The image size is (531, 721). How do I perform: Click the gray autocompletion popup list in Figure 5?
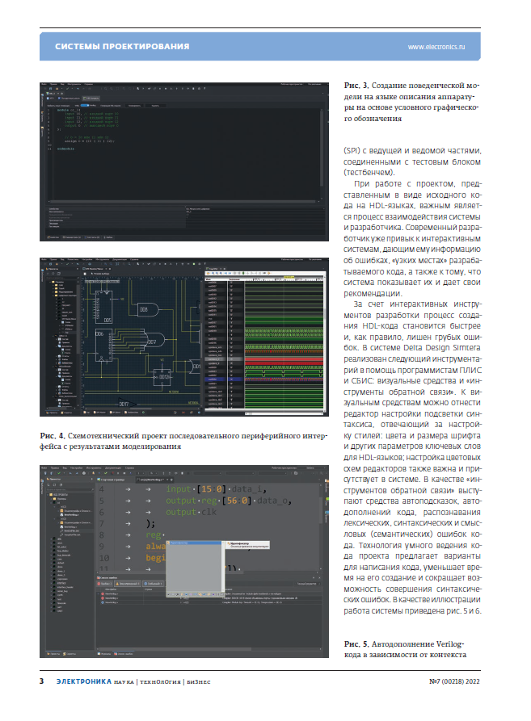(x=194, y=568)
